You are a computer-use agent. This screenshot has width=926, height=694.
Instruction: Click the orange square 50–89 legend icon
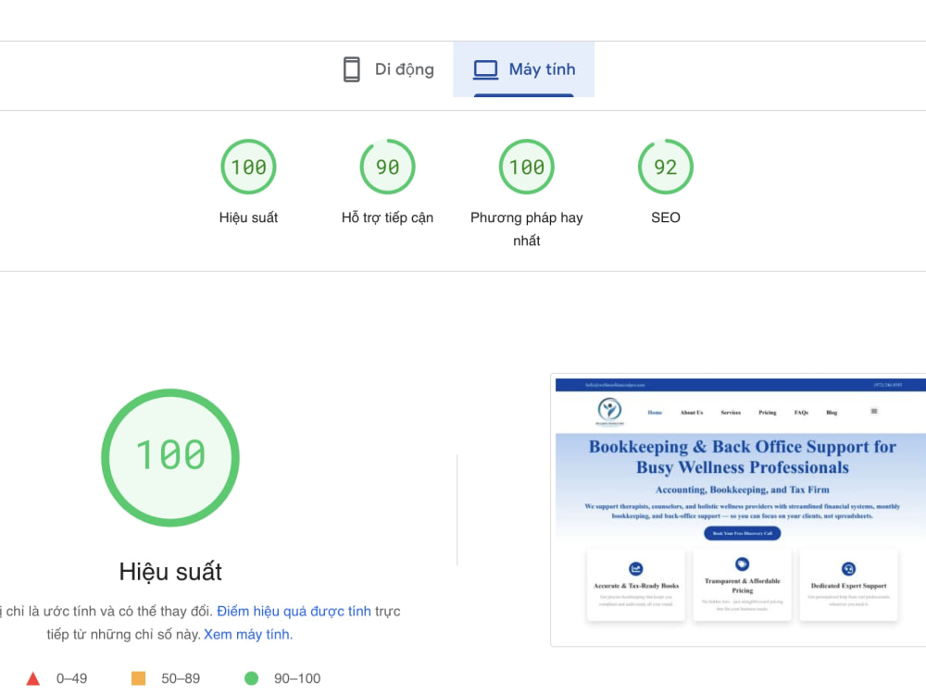pyautogui.click(x=138, y=678)
